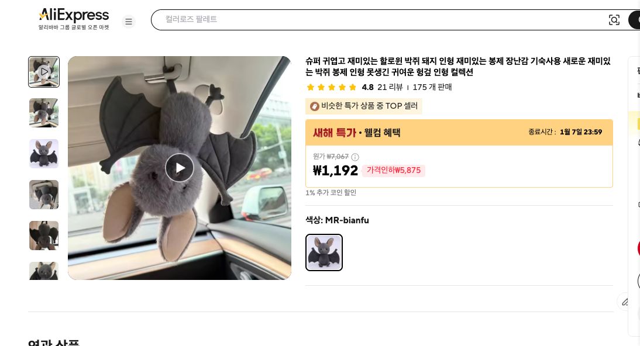Click the 1% 추가 코인 할인 offer
This screenshot has width=640, height=346.
pyautogui.click(x=331, y=192)
